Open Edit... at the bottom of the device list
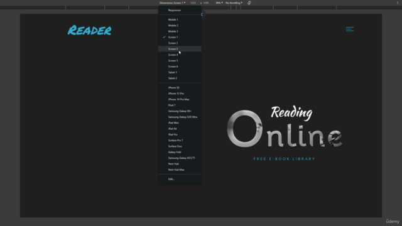The image size is (402, 226). point(180,179)
